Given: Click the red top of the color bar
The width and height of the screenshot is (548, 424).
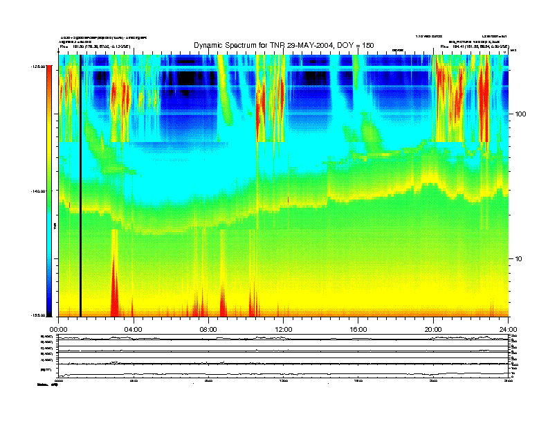Looking at the screenshot, I should [49, 76].
